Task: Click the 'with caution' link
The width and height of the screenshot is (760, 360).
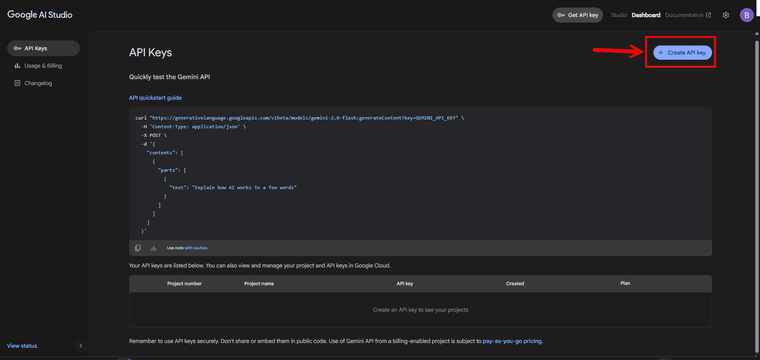Action: point(196,248)
